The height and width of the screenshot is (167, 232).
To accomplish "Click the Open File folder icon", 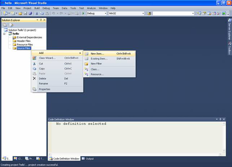I will pos(20,13).
